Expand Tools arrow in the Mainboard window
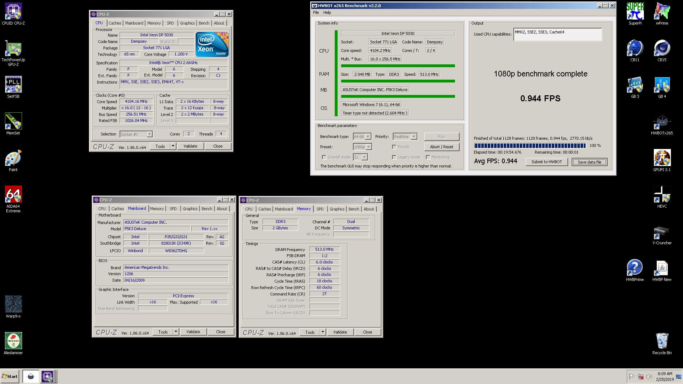Viewport: 683px width, 384px height. [176, 332]
